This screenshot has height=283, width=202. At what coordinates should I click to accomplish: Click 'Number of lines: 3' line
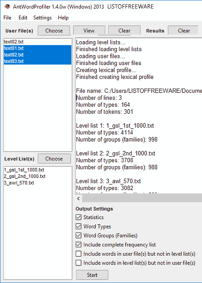coord(99,98)
